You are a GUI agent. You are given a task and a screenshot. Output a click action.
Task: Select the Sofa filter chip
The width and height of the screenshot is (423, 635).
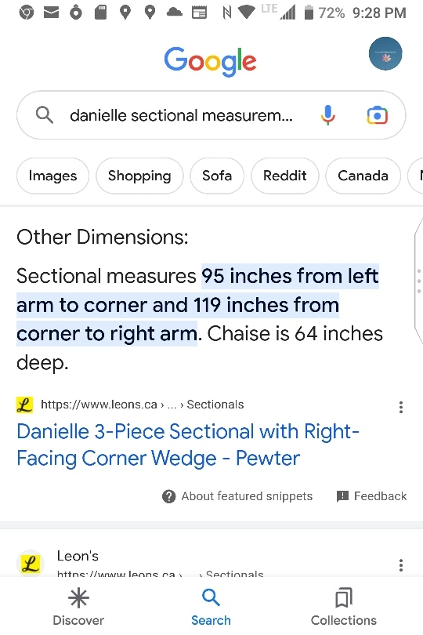(x=217, y=176)
